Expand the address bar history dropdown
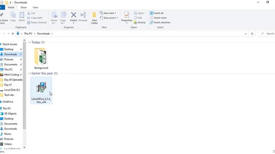This screenshot has height=154, width=275. pyautogui.click(x=246, y=34)
